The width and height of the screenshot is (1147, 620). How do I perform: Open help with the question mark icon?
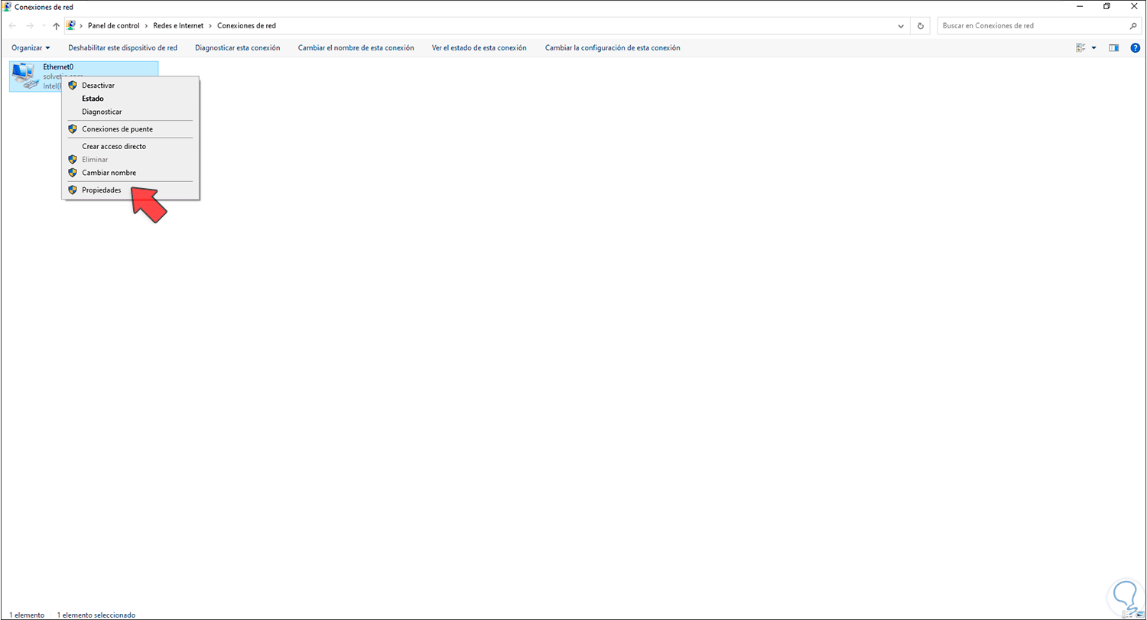coord(1135,47)
